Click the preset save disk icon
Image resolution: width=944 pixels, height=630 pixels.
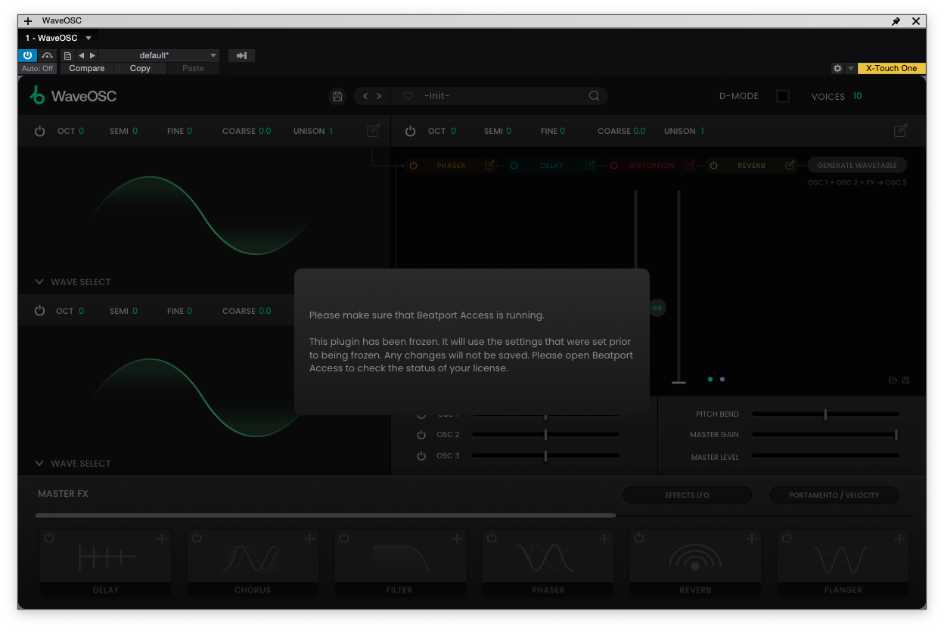(337, 96)
